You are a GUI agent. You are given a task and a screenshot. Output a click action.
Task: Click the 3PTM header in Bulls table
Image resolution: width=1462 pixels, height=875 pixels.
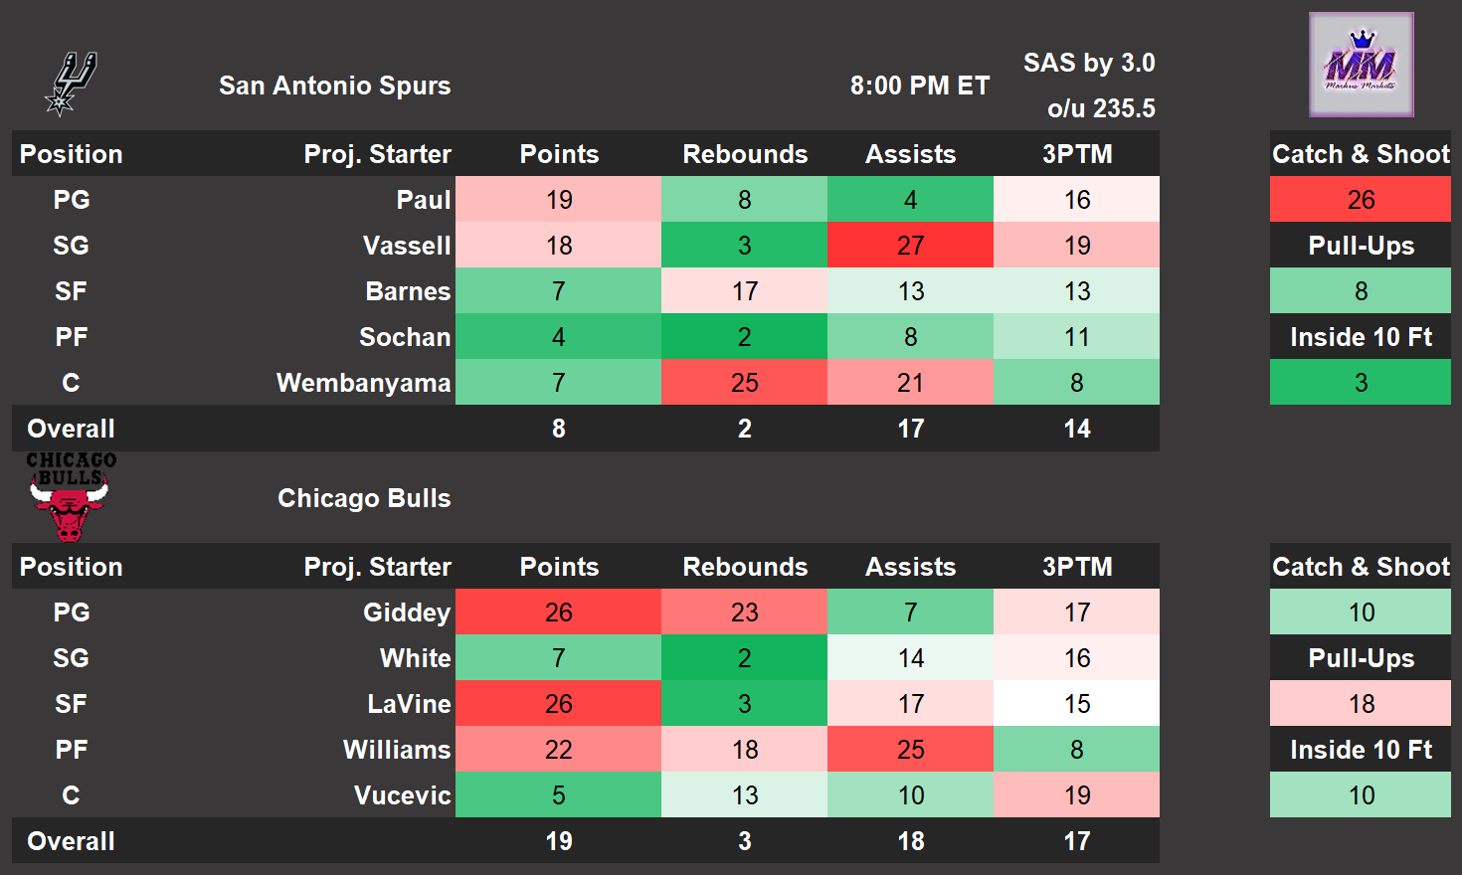click(1077, 567)
